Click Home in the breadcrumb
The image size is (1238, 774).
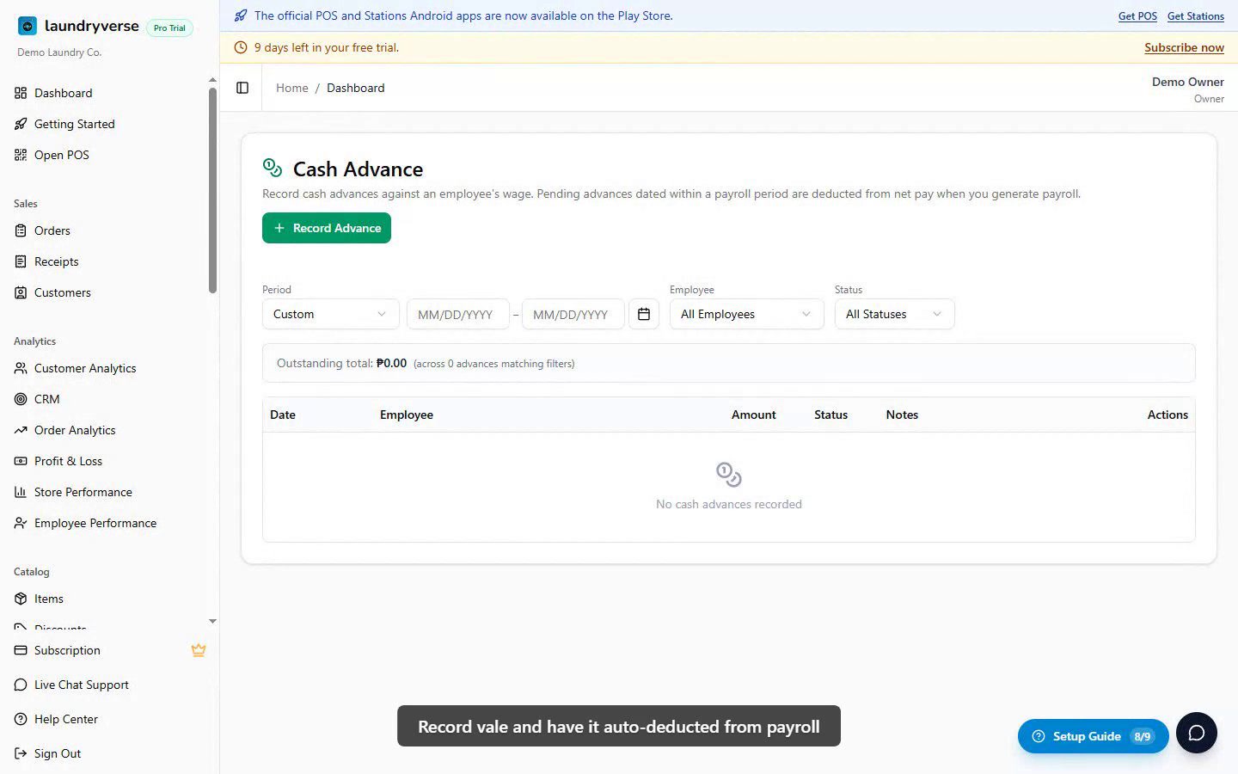coord(291,88)
